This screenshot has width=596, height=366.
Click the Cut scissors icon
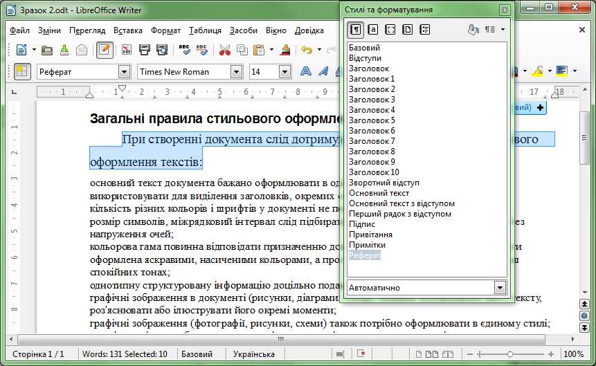[x=224, y=50]
